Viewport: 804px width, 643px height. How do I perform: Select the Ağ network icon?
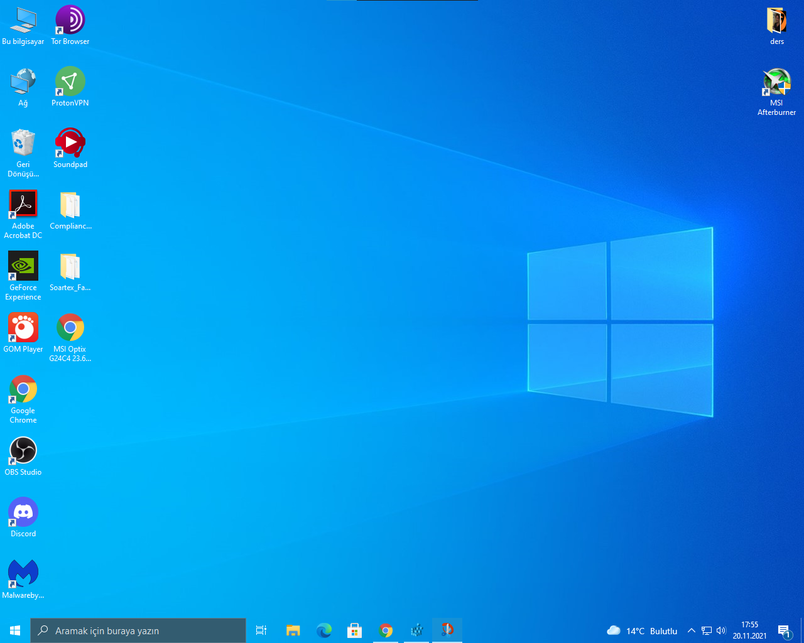coord(23,87)
